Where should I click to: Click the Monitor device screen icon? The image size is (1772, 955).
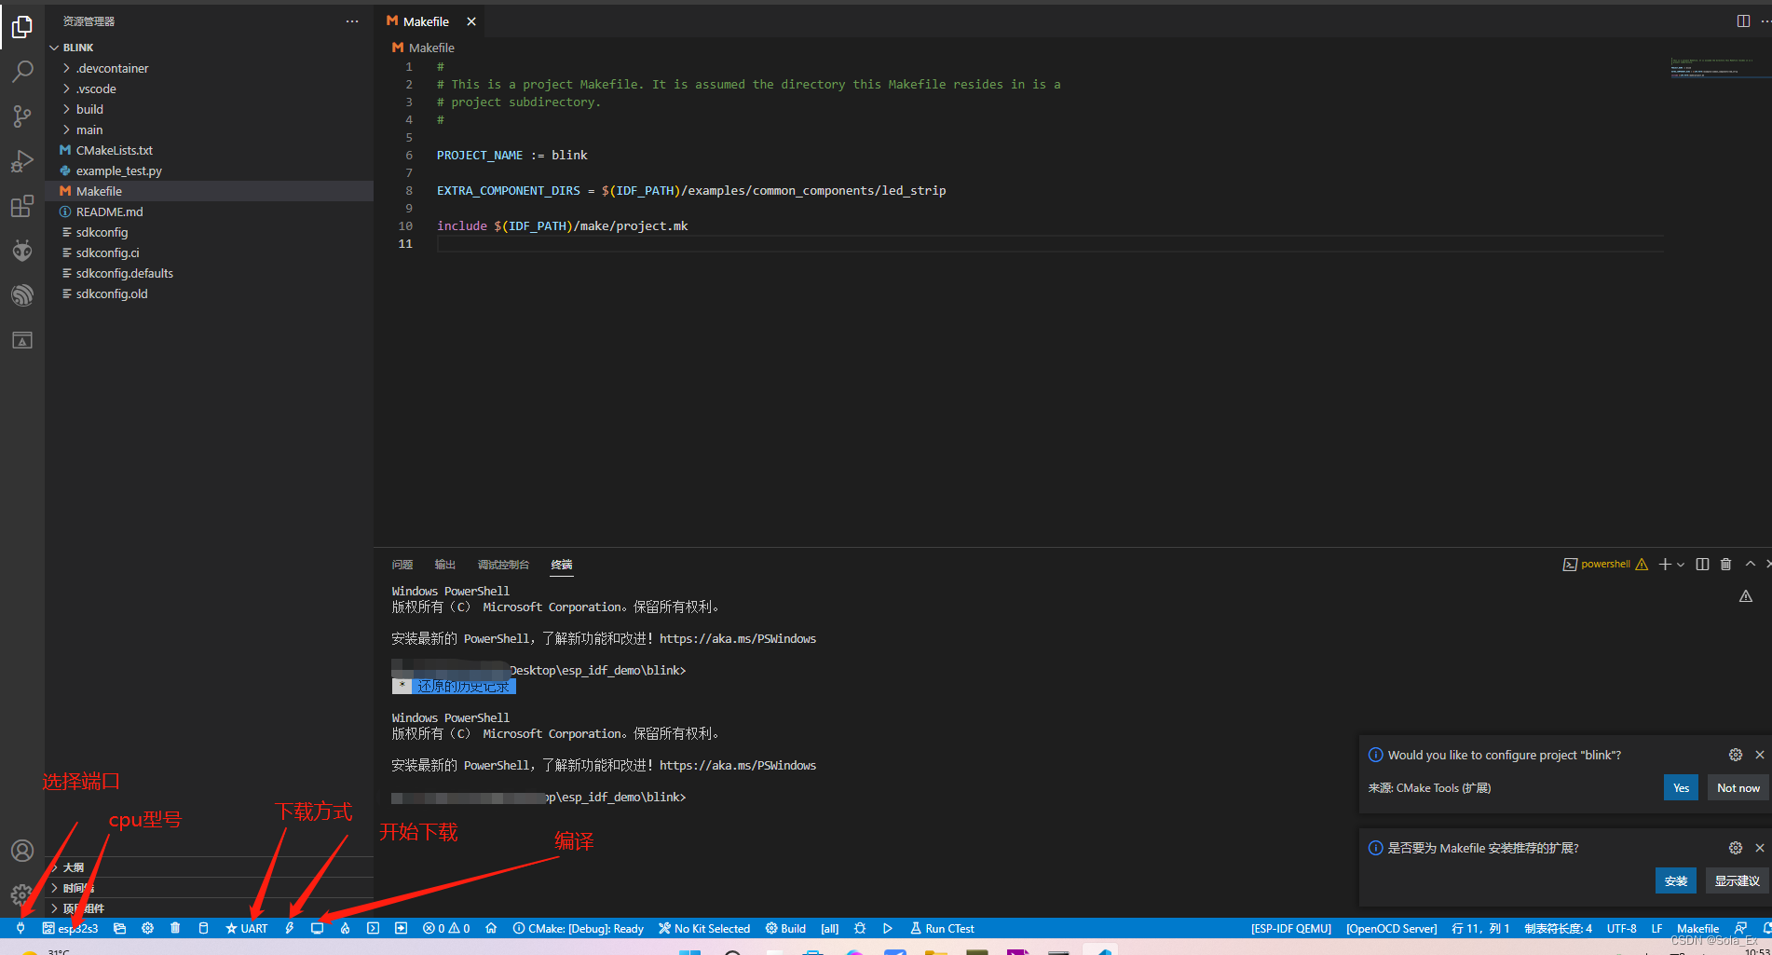[x=317, y=928]
